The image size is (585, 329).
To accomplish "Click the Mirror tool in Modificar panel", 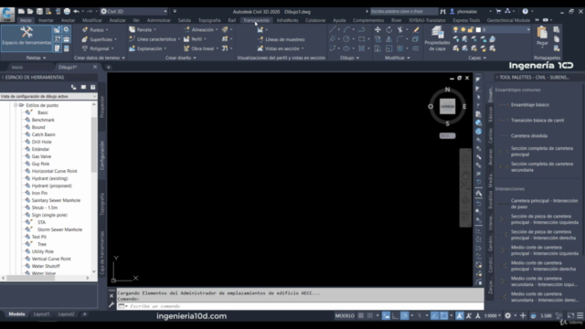I will (388, 38).
